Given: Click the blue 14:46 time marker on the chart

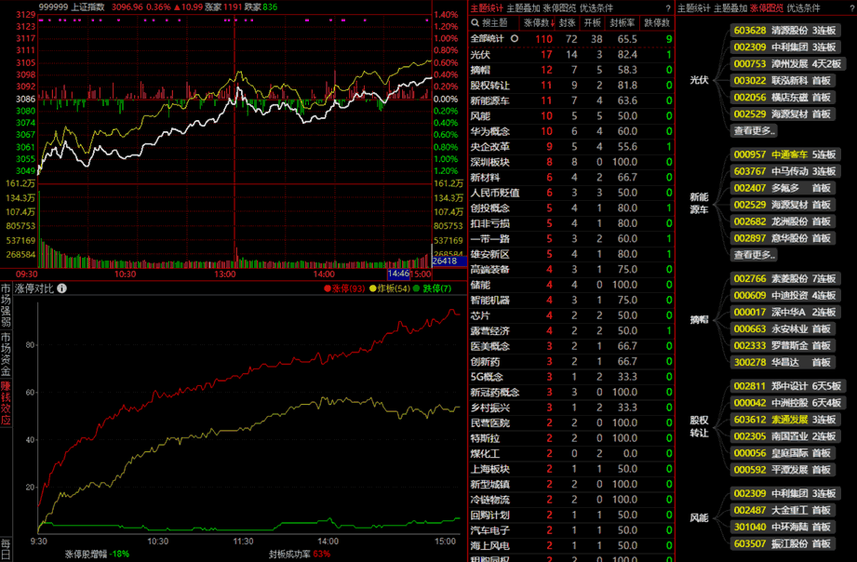Looking at the screenshot, I should pos(398,274).
